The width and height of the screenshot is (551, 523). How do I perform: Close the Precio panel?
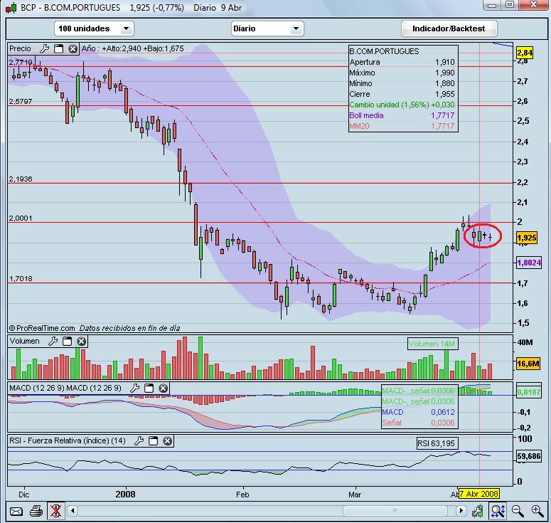click(73, 48)
